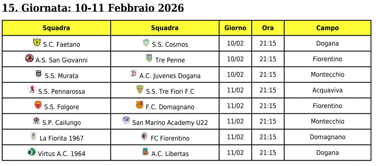This screenshot has height=166, width=376.
Task: Click the San Marino Academy U22 logo
Action: pos(126,121)
